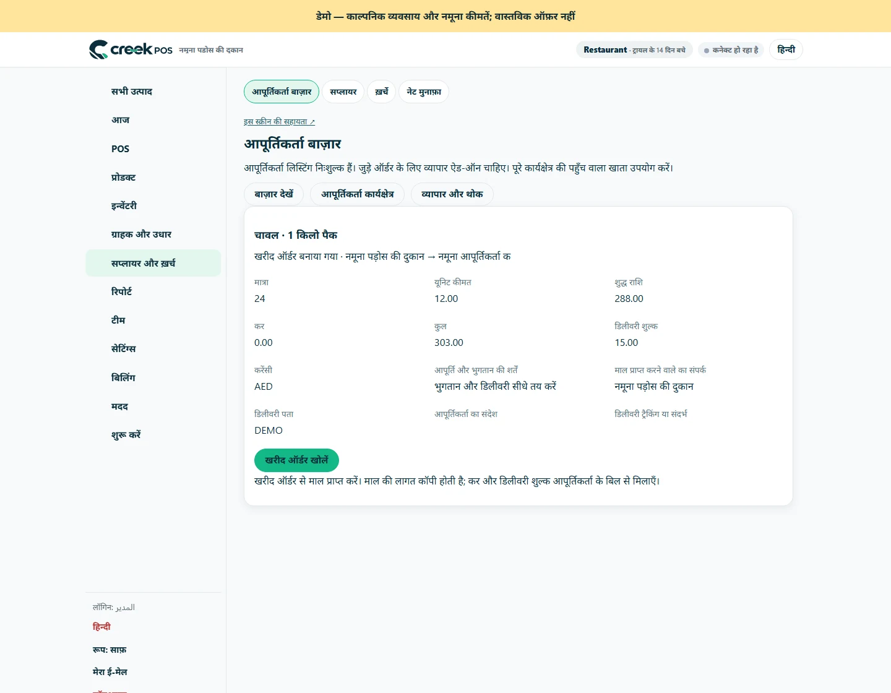Open the POS sidebar item
The width and height of the screenshot is (891, 693).
(x=153, y=148)
